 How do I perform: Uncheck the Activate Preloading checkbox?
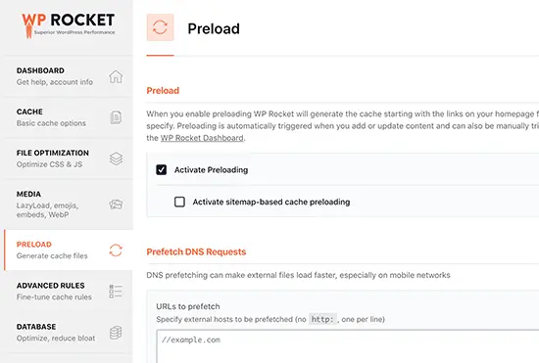click(162, 170)
